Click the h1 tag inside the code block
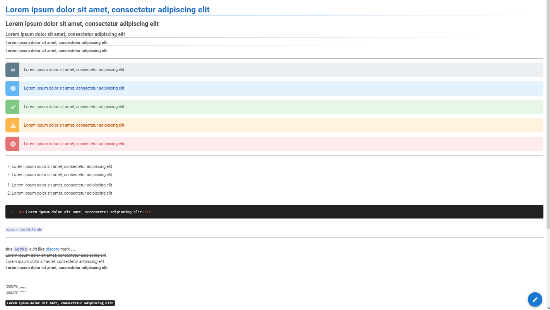 [x=21, y=212]
